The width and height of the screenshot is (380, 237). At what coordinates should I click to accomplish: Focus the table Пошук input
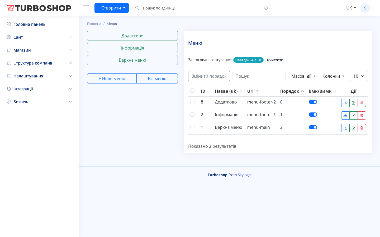(x=259, y=76)
